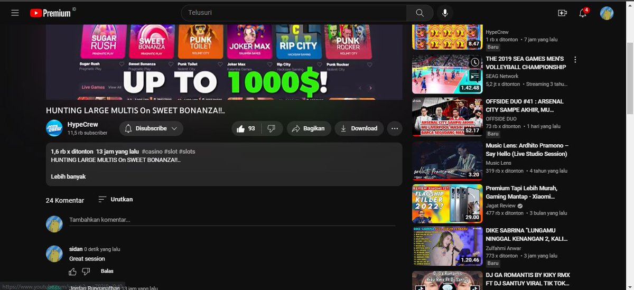Expand description with Lebih banyak
The width and height of the screenshot is (634, 290).
tap(68, 176)
